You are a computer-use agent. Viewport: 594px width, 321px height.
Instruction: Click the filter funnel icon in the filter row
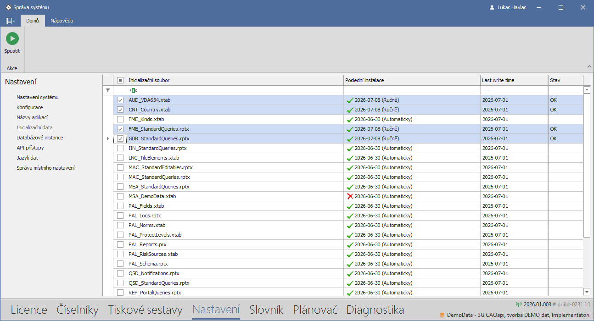(x=107, y=90)
